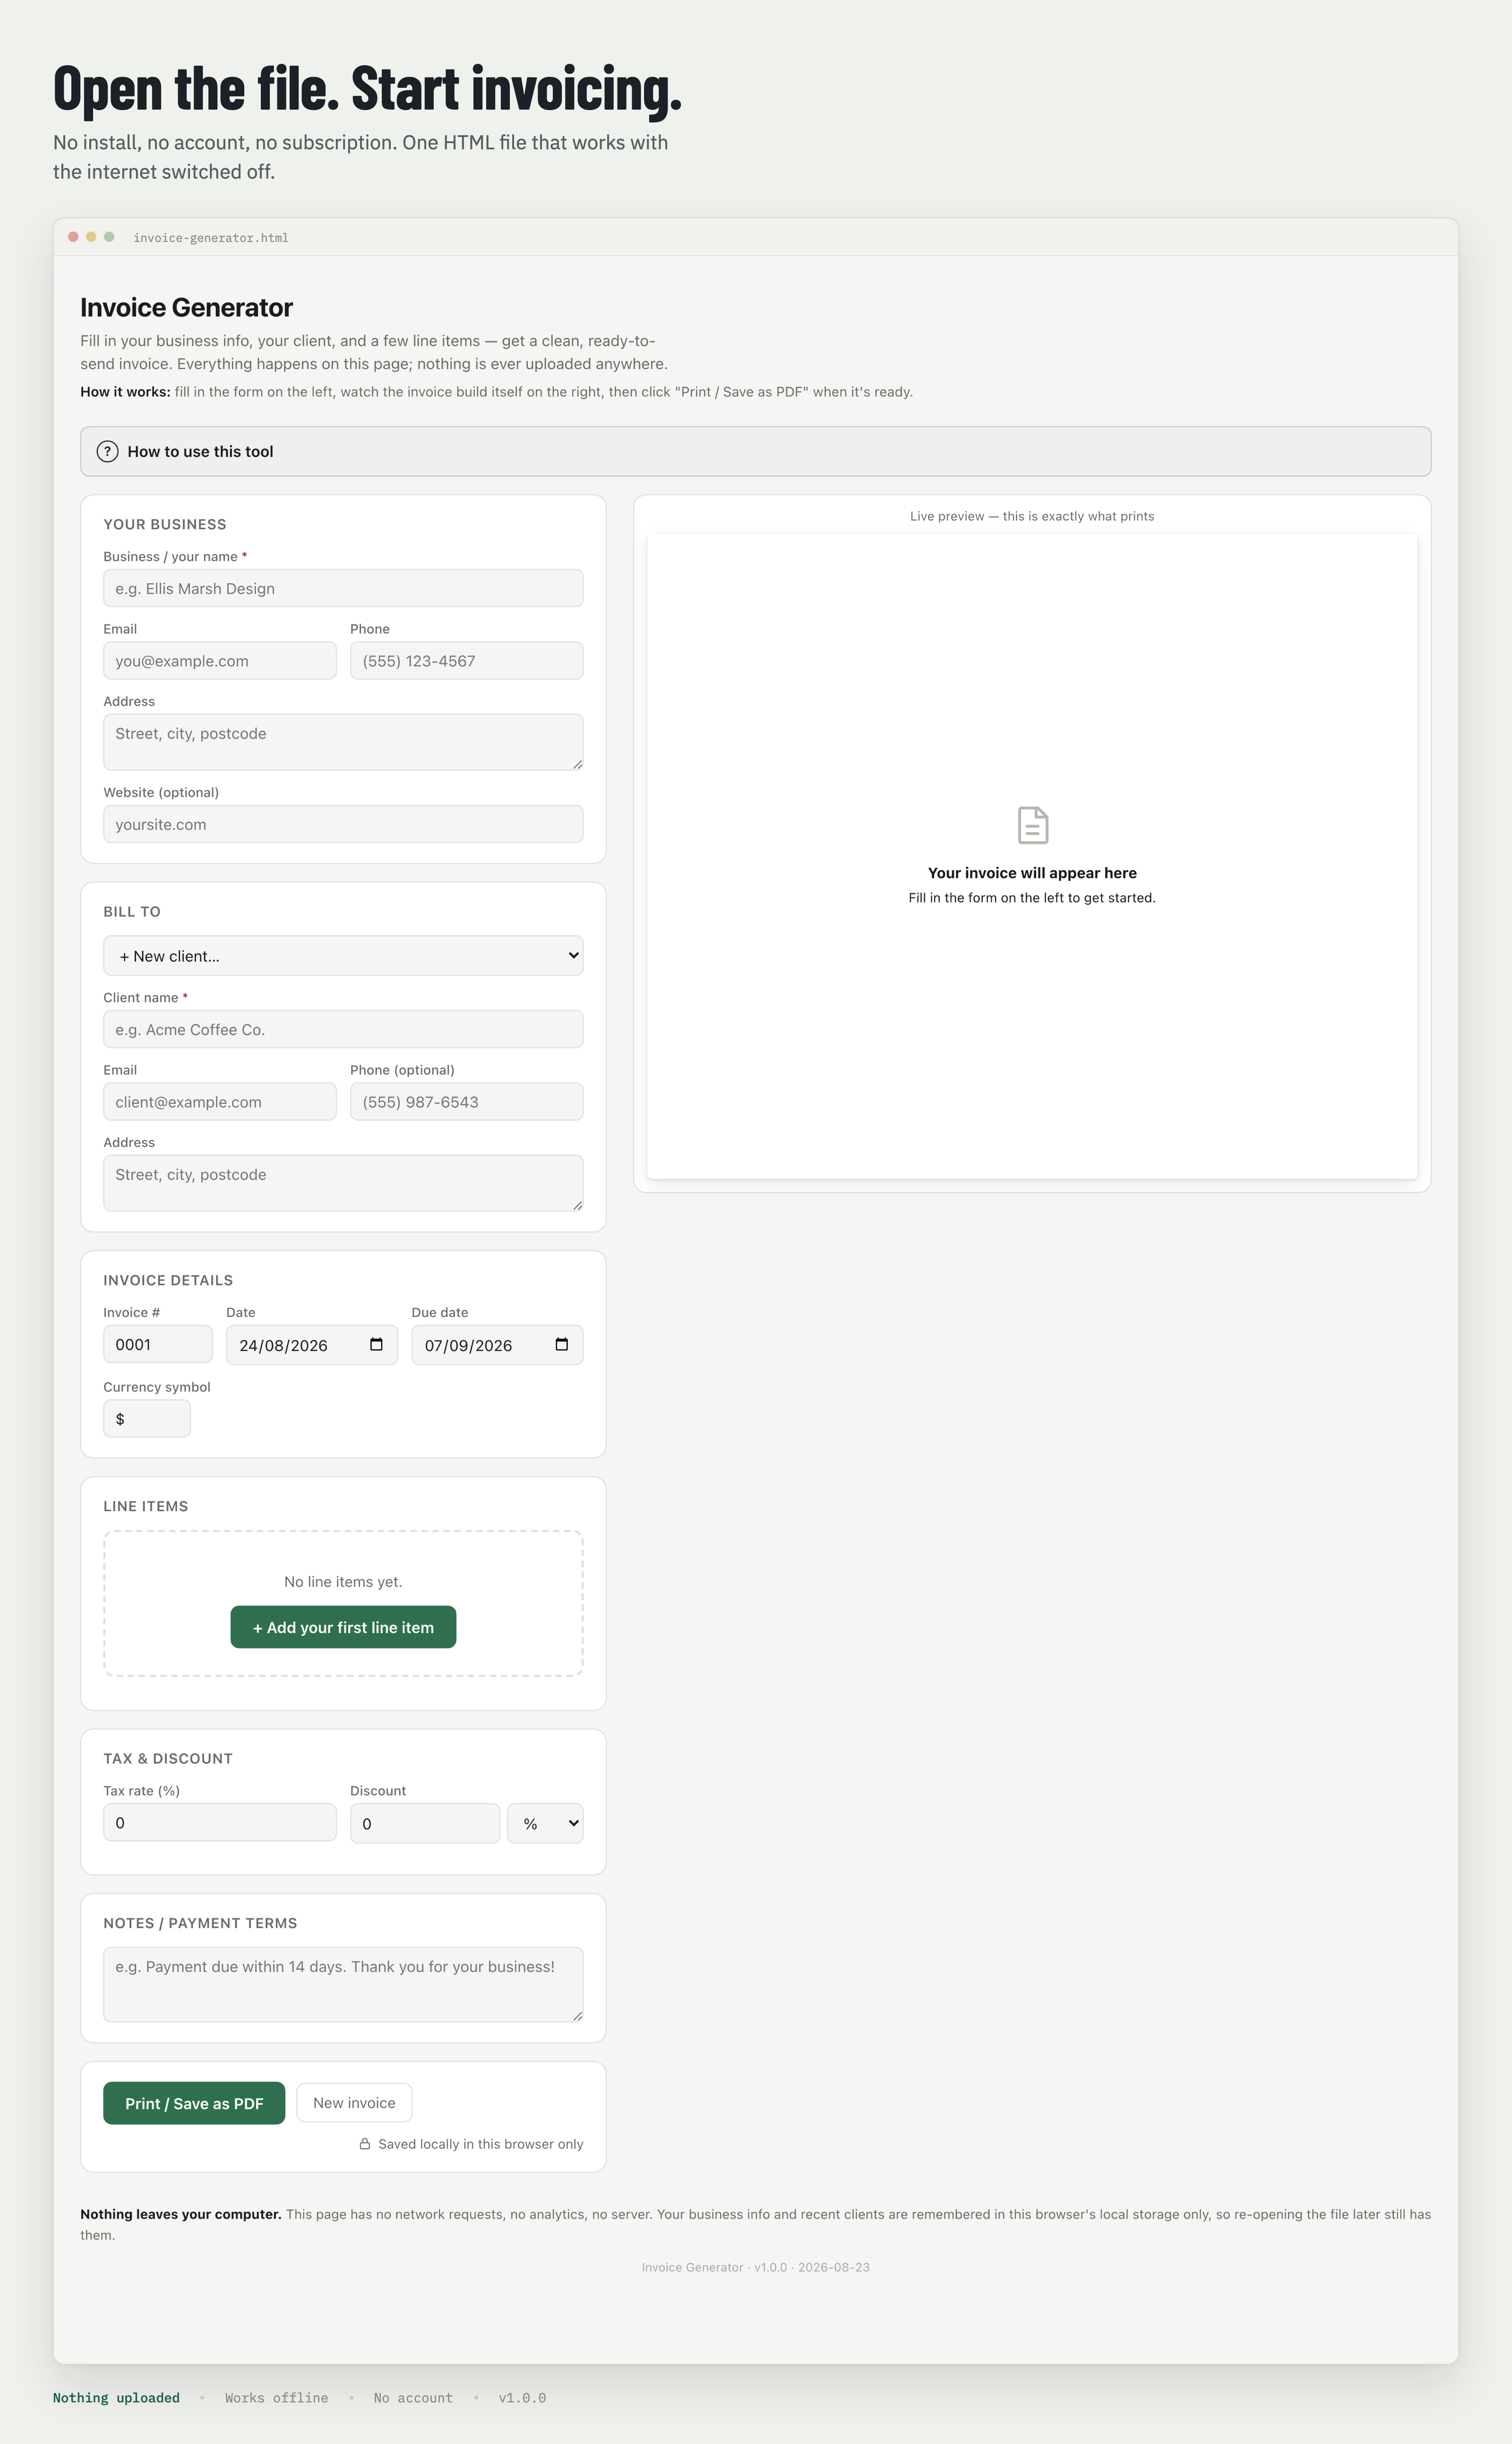Click the "Nothing leaves your computer." bold text

click(181, 2214)
